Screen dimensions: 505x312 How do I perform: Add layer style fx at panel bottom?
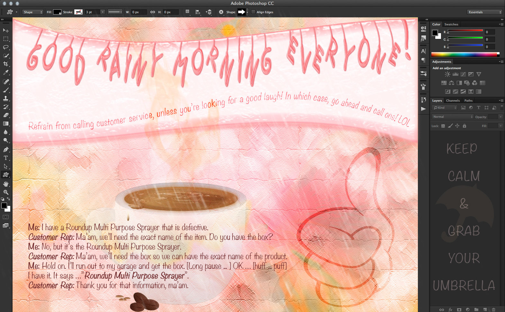tap(450, 309)
